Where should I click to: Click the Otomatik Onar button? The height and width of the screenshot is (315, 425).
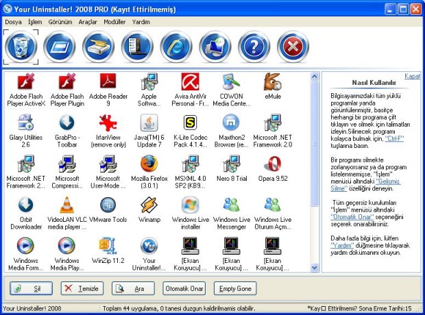point(184,288)
